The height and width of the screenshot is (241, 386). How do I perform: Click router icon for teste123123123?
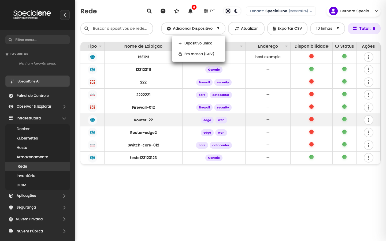point(92,158)
